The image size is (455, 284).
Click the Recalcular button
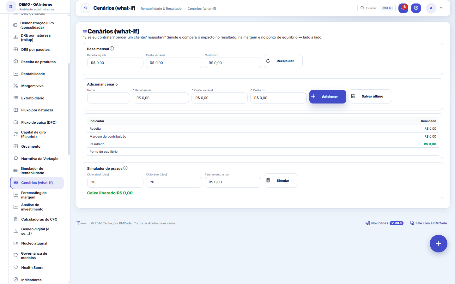click(283, 61)
